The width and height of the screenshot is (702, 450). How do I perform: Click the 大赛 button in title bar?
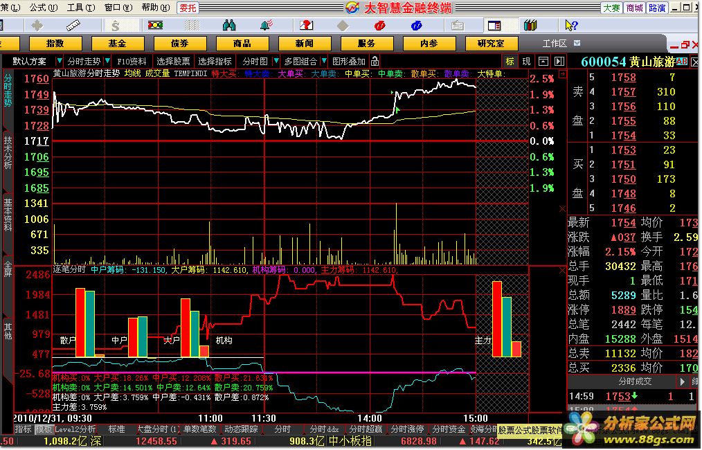pos(611,8)
